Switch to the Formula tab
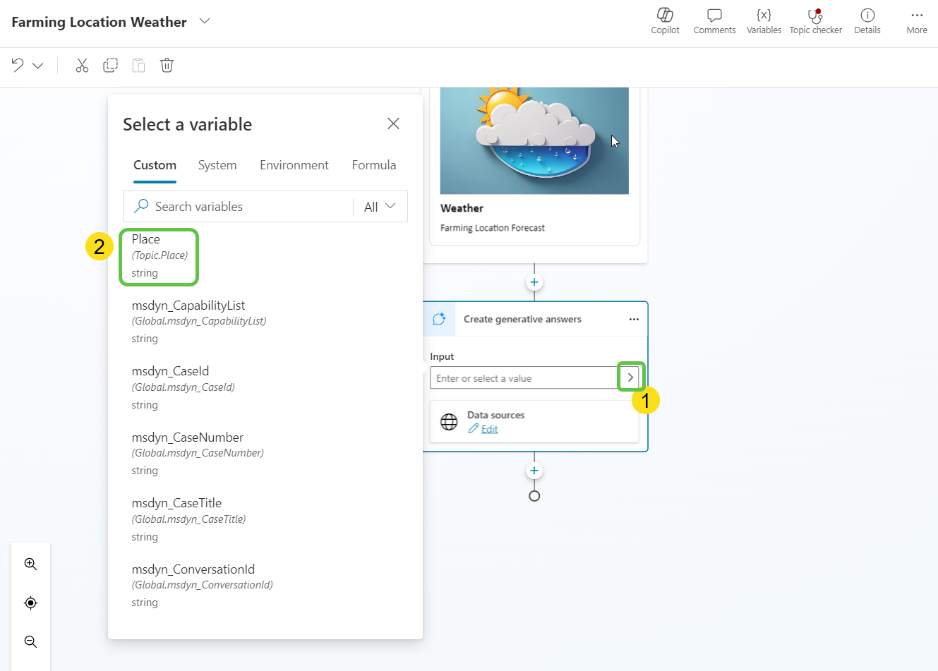The height and width of the screenshot is (671, 938). pos(373,165)
